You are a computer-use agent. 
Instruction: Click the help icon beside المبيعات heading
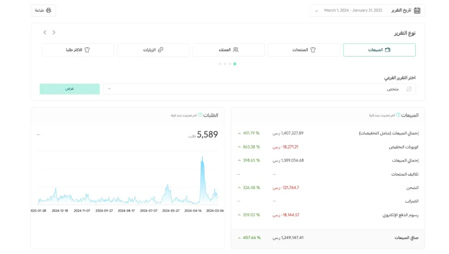(x=398, y=115)
